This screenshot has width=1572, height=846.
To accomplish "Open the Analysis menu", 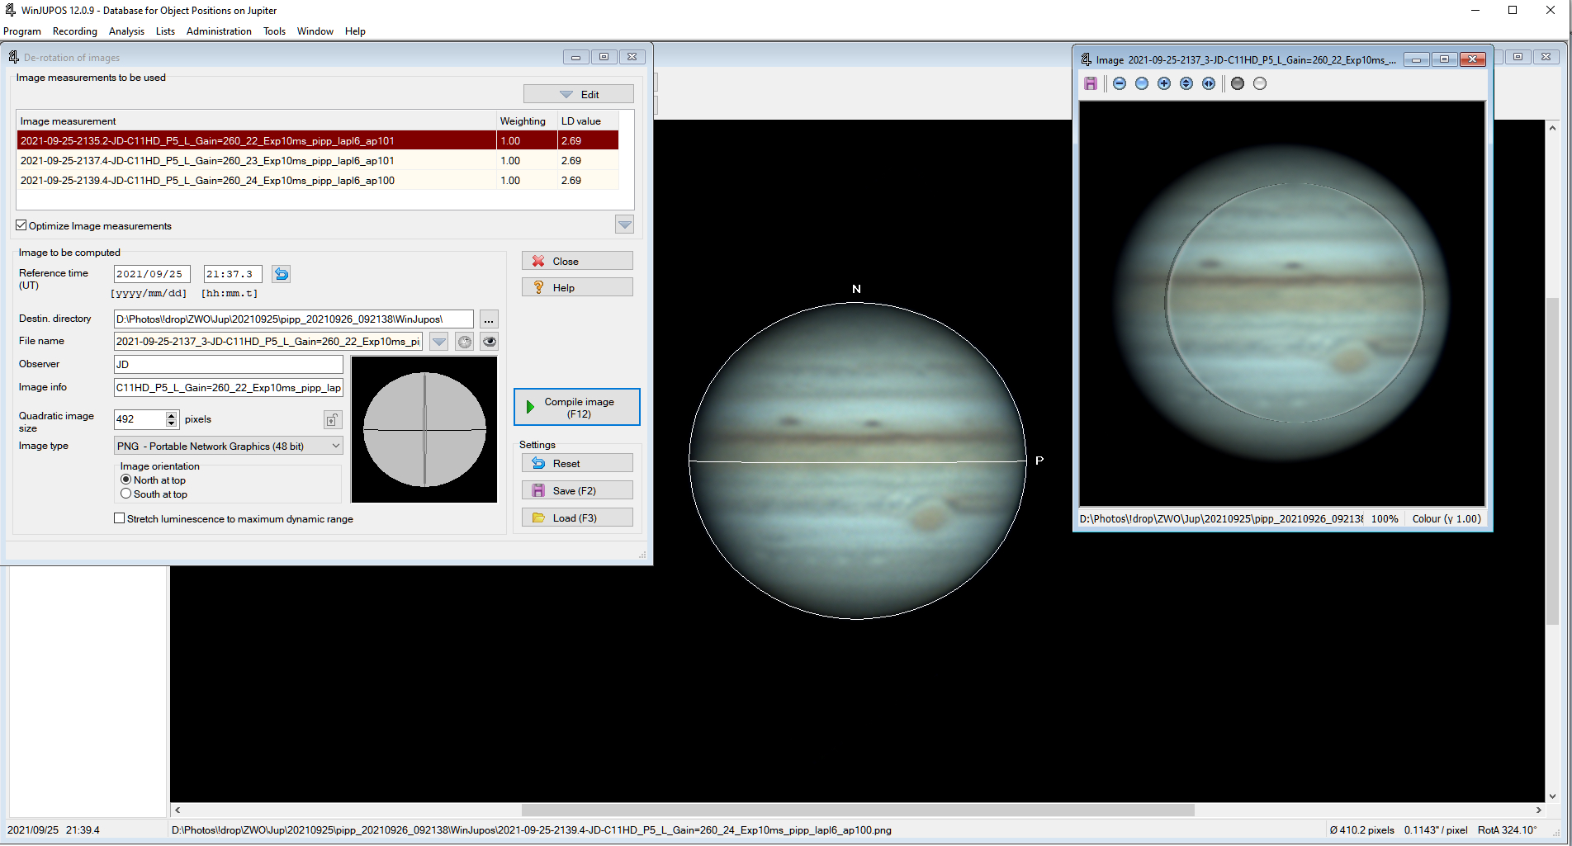I will click(x=126, y=31).
